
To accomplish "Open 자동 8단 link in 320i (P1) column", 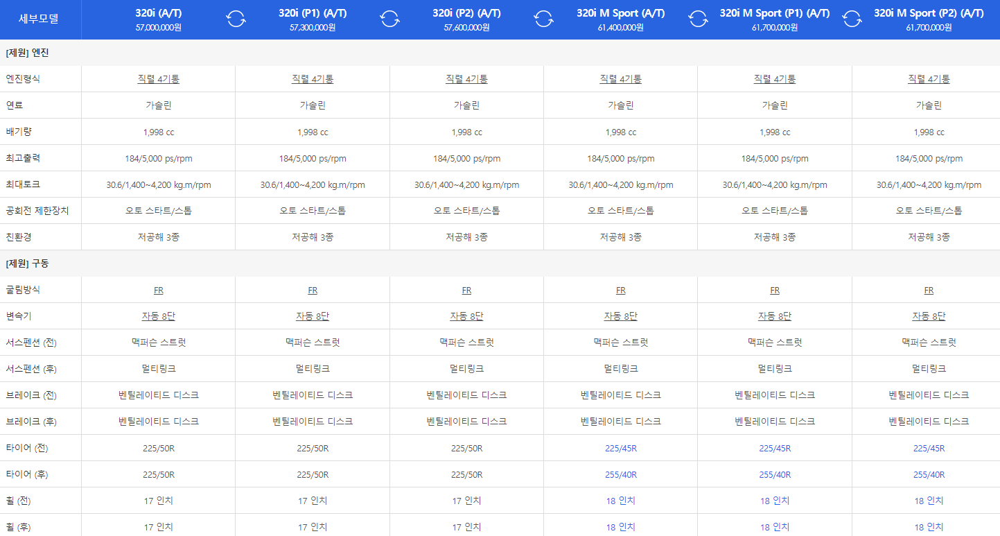I will click(x=313, y=316).
